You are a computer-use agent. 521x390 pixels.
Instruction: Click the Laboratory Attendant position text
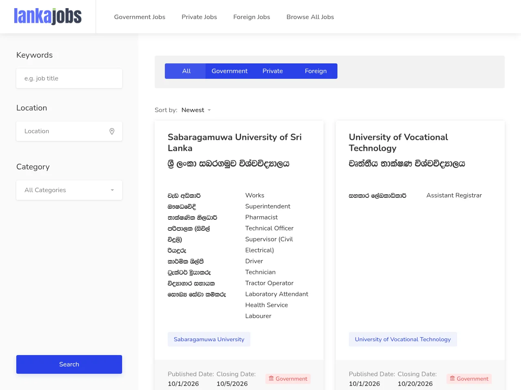pyautogui.click(x=277, y=294)
